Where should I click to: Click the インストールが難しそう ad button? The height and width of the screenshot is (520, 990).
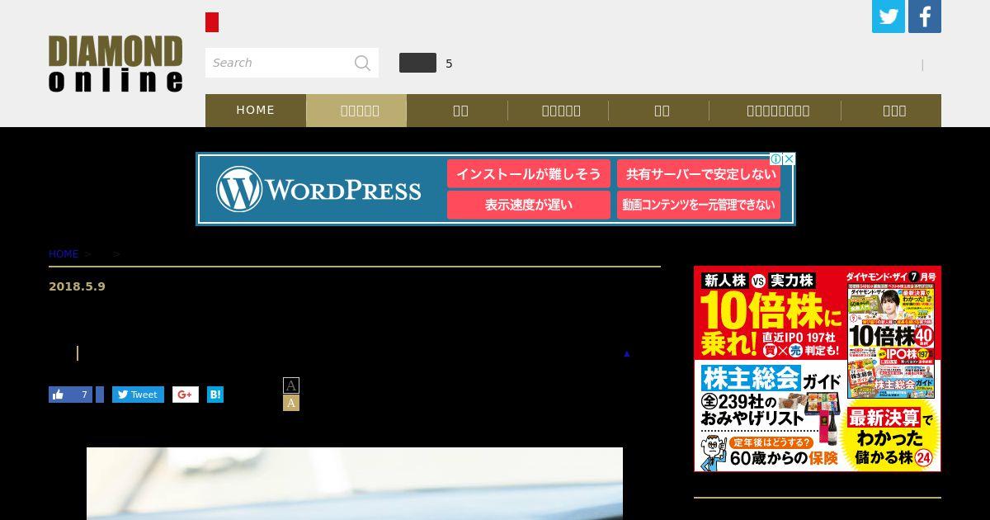(x=529, y=174)
